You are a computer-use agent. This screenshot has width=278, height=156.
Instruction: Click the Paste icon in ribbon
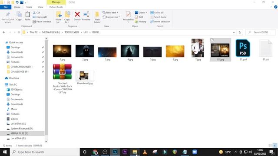coord(27,14)
